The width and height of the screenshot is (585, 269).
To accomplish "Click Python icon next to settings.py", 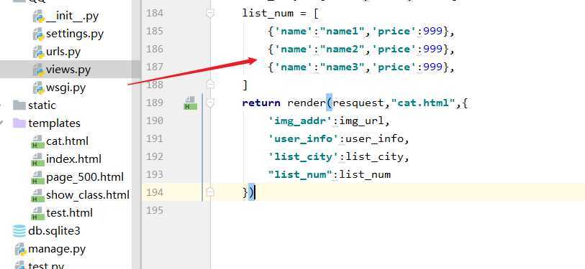I will point(38,34).
